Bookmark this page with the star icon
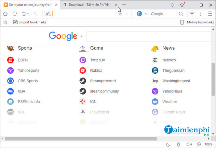The height and width of the screenshot is (148, 216). pyautogui.click(x=120, y=14)
